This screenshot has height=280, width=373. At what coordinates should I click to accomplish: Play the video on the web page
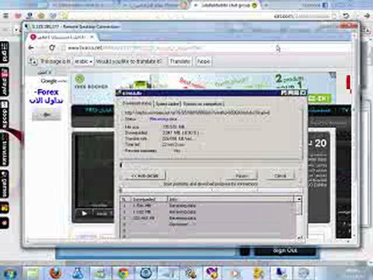[84, 213]
